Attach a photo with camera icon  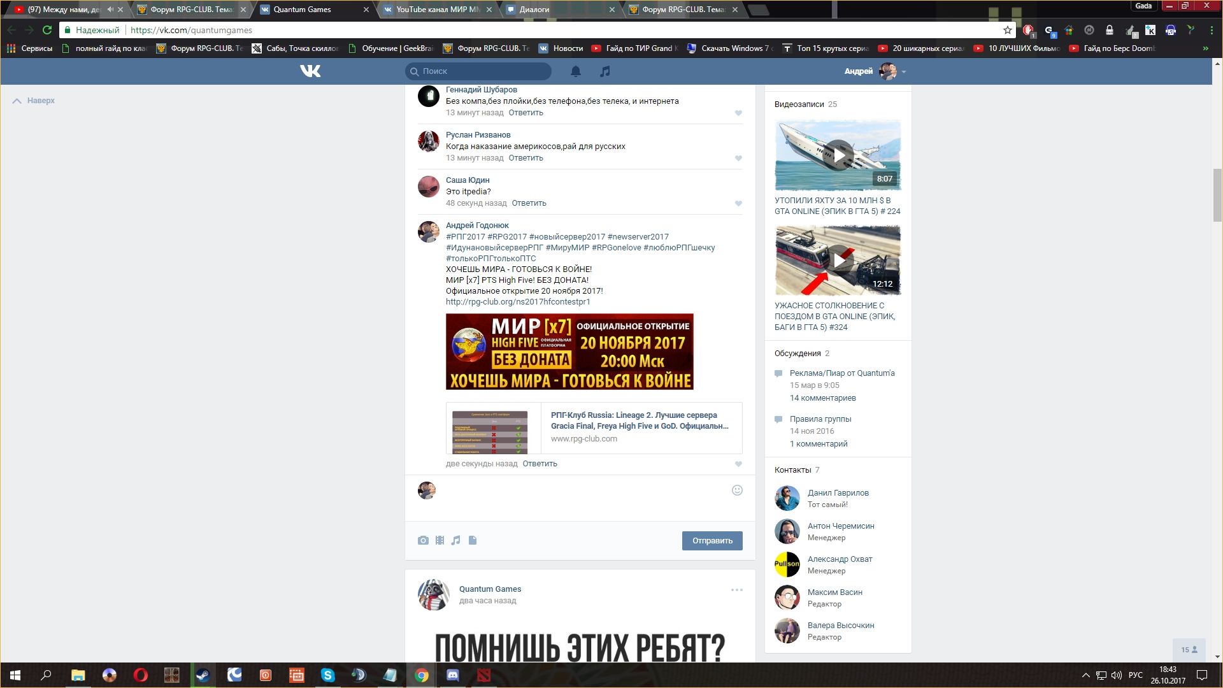(x=423, y=540)
